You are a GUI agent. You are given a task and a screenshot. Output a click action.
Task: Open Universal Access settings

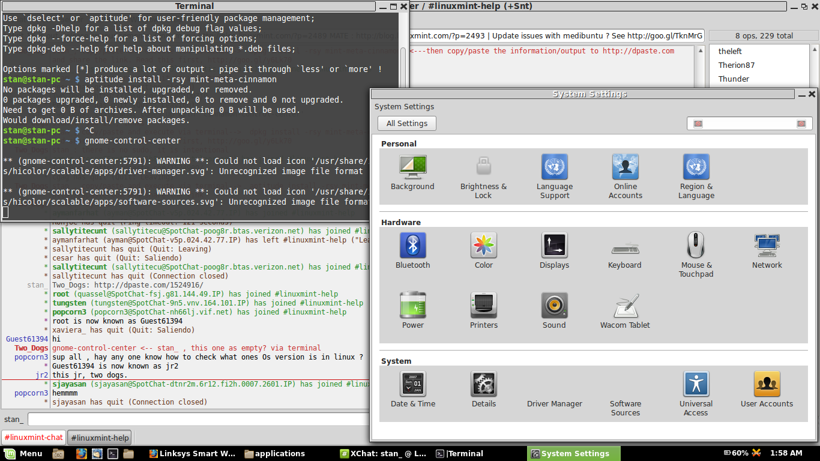point(696,394)
